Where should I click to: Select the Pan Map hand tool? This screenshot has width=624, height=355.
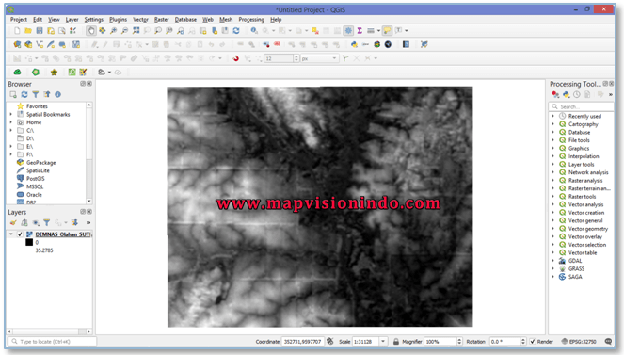[91, 31]
